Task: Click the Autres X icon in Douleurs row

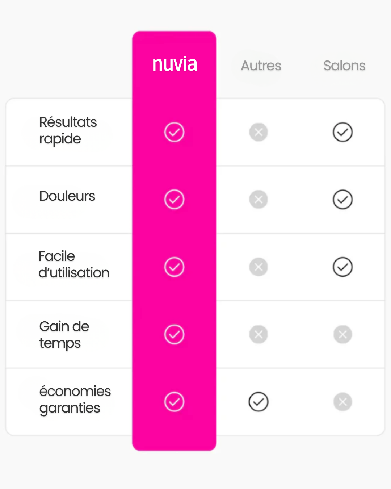Action: [x=258, y=199]
